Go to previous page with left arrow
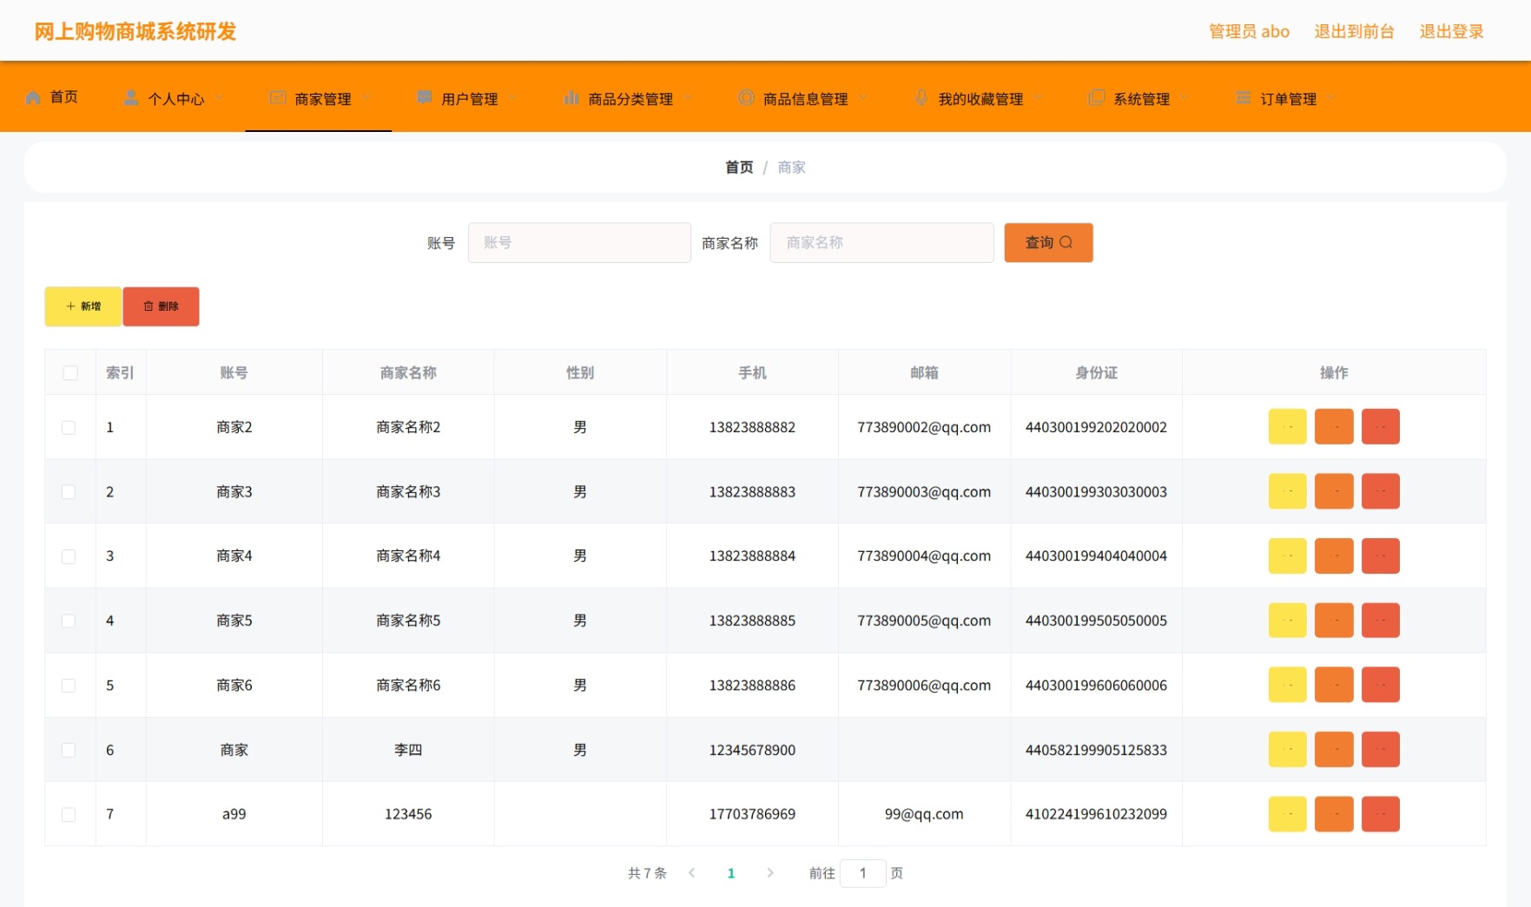The height and width of the screenshot is (907, 1531). tap(692, 873)
